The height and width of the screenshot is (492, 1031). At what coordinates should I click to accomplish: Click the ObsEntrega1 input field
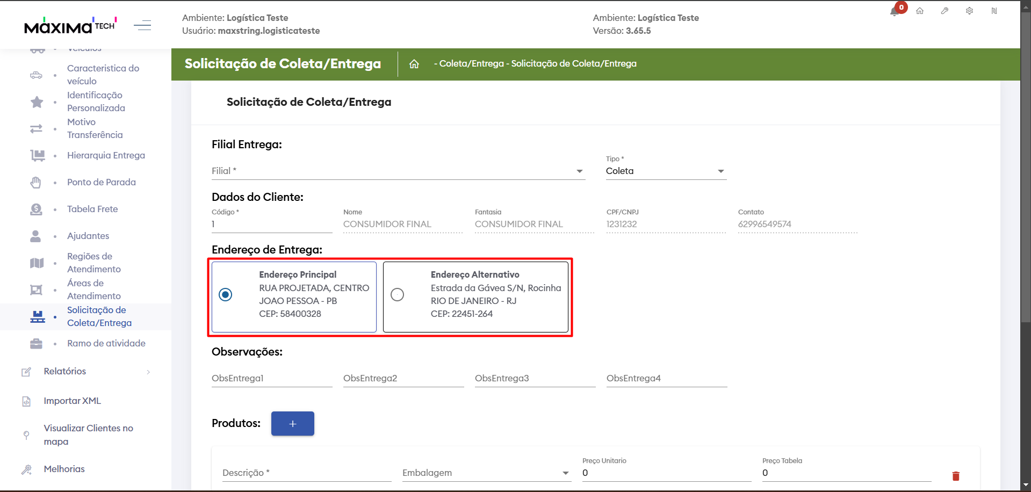coord(271,379)
